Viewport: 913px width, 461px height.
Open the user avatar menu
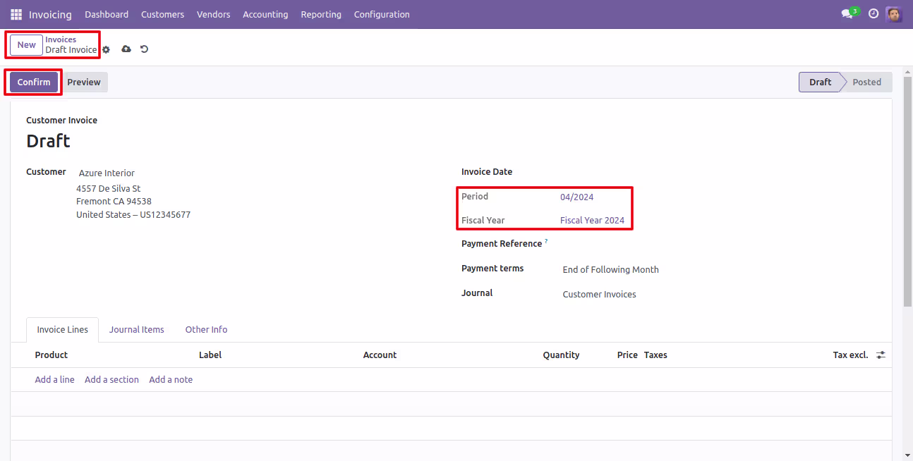click(894, 14)
